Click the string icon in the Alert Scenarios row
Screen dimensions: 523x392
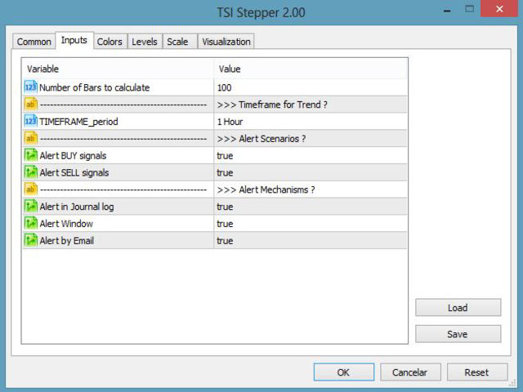coord(31,138)
